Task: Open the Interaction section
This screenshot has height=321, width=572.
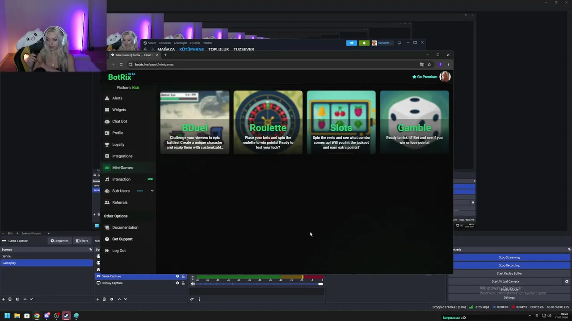Action: coord(121,179)
